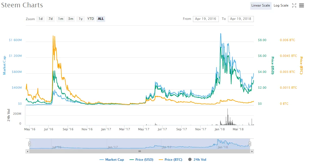Viewport: 309px width, 164px height.
Task: Click the $8.00 USD price axis label
Action: pyautogui.click(x=262, y=40)
